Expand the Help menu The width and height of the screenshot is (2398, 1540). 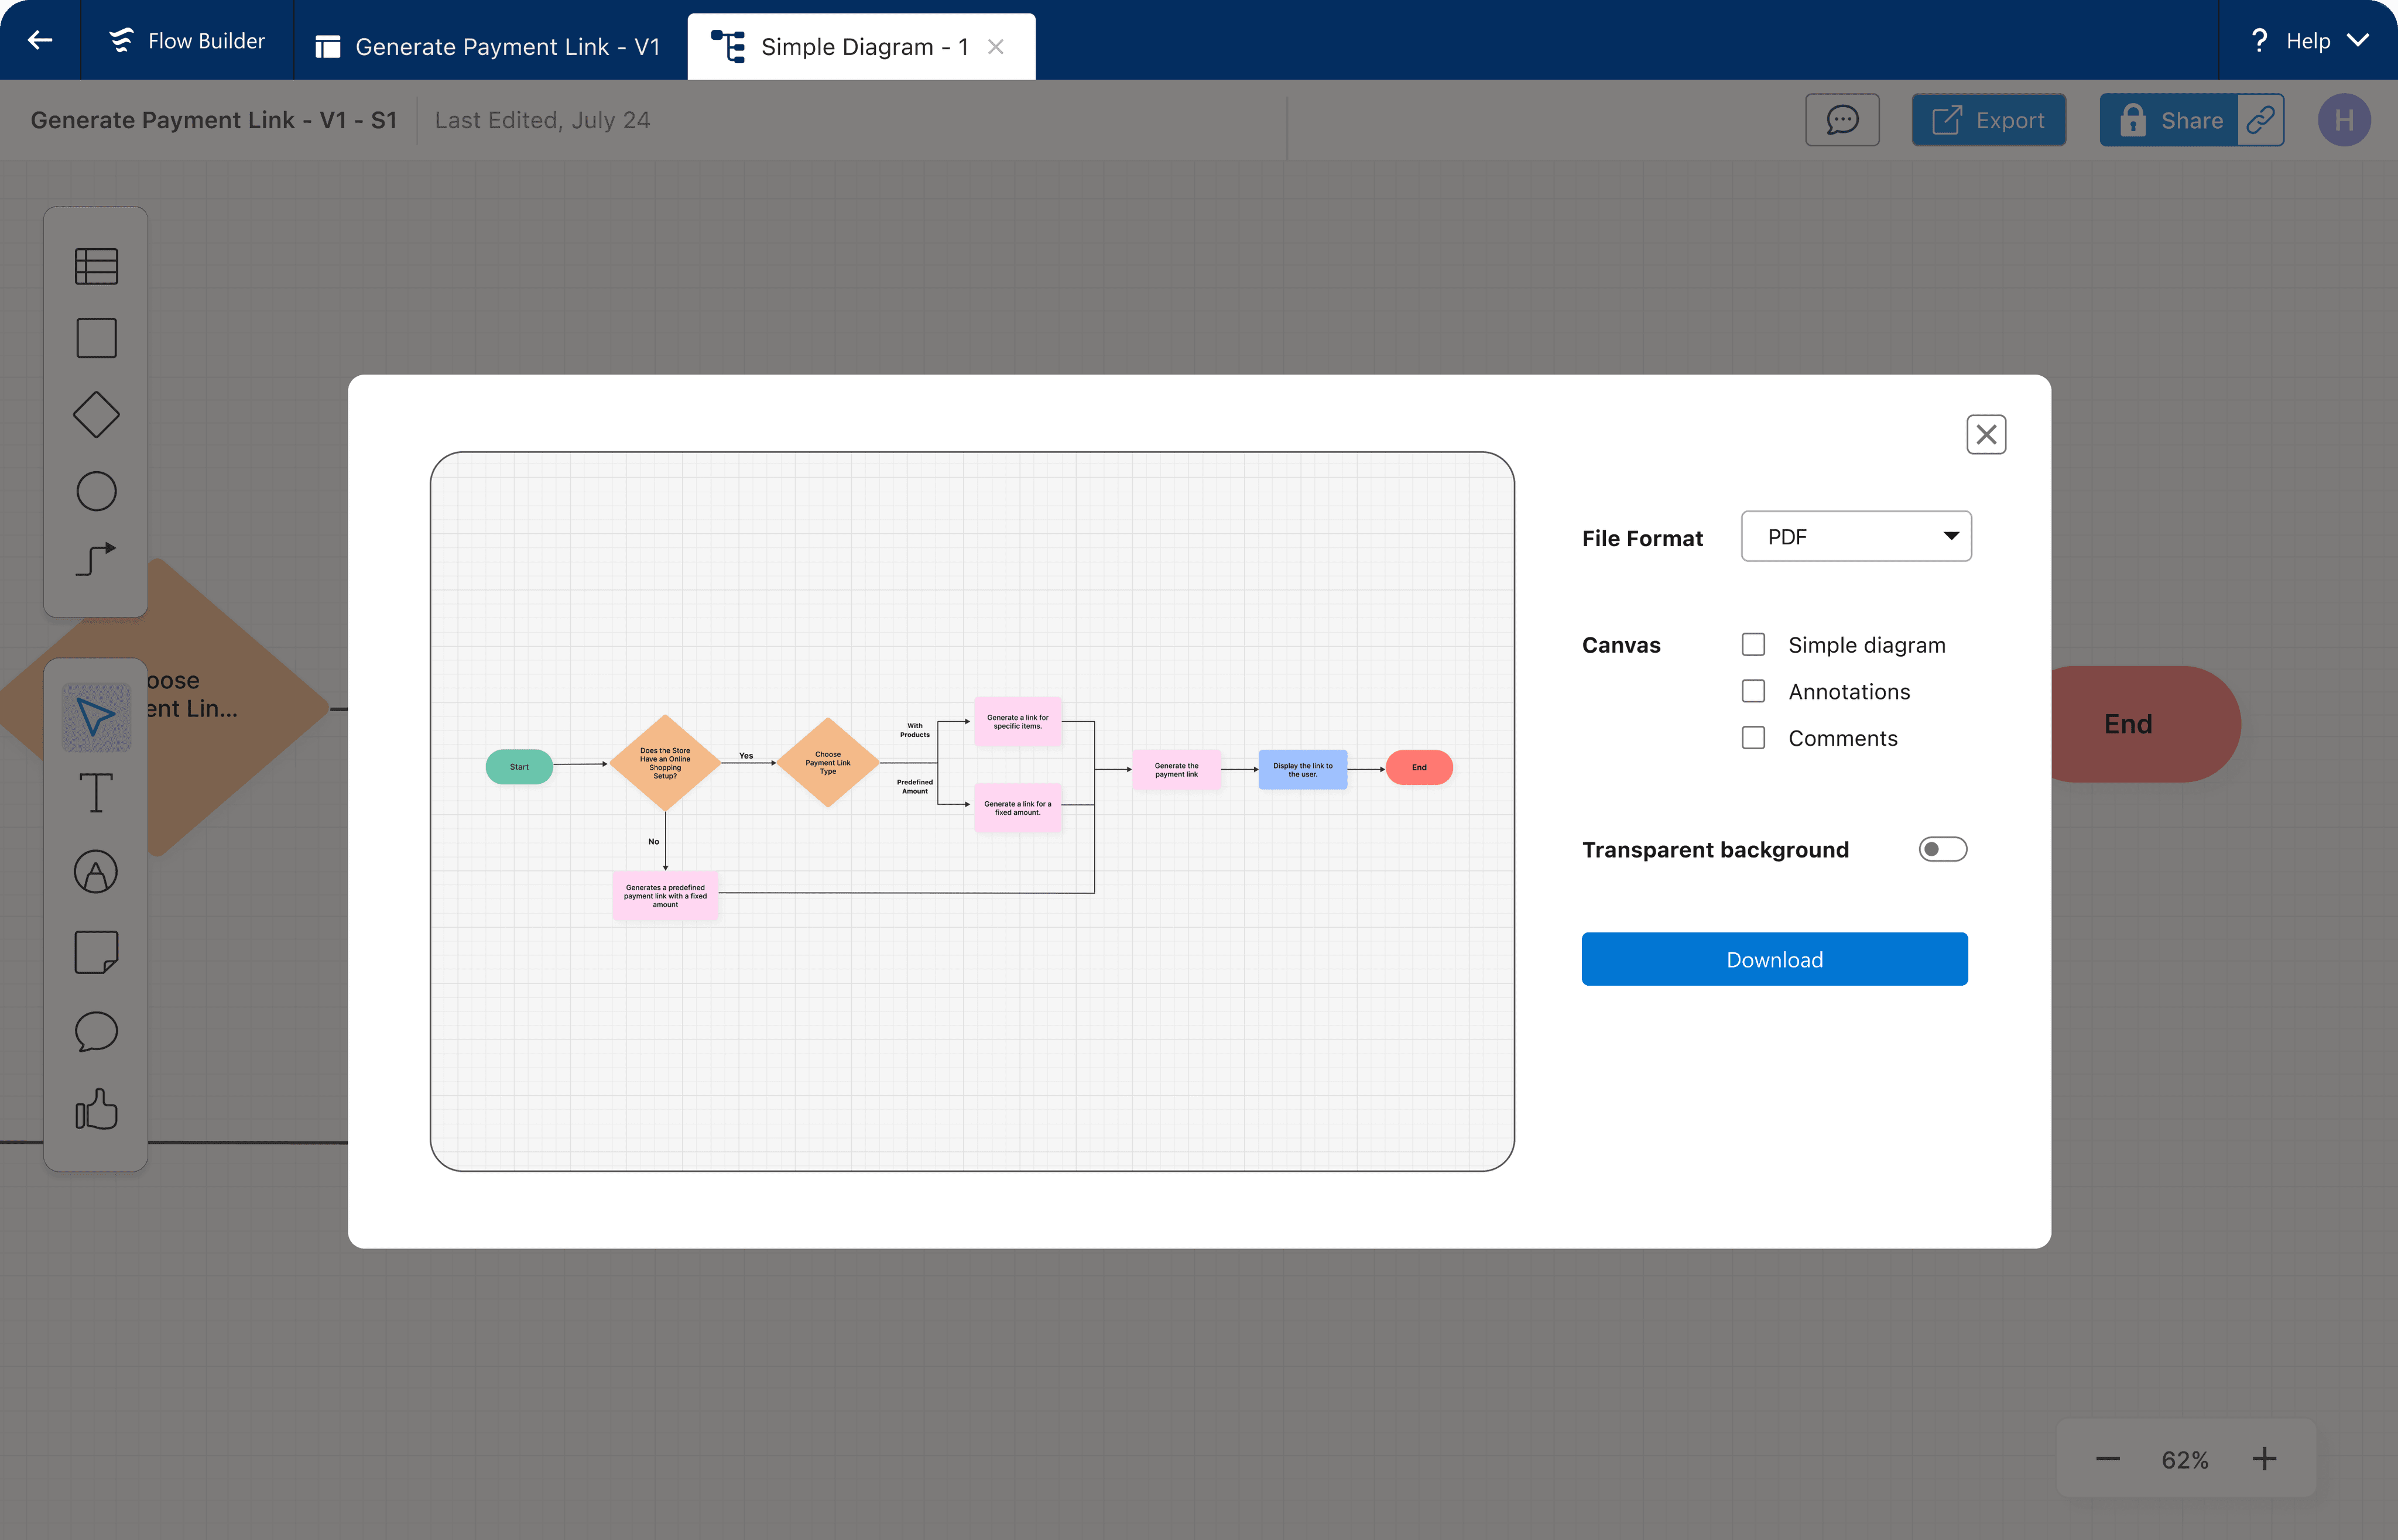(x=2308, y=41)
